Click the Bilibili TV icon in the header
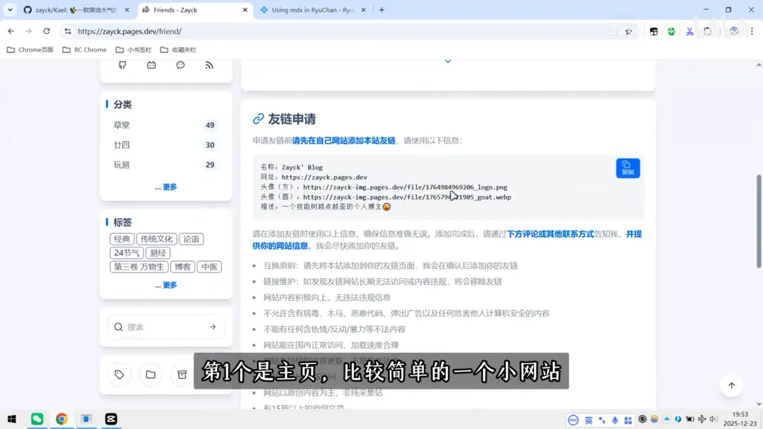Image resolution: width=763 pixels, height=429 pixels. [x=152, y=64]
